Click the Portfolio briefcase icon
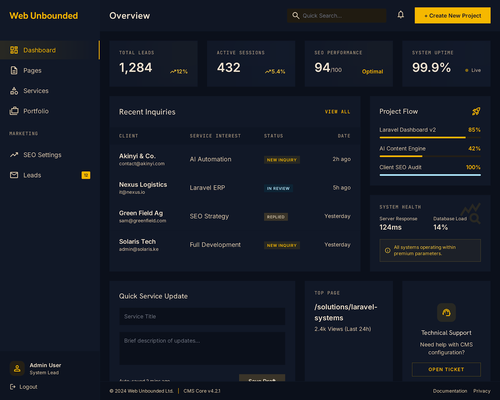This screenshot has width=500, height=400. (x=14, y=111)
